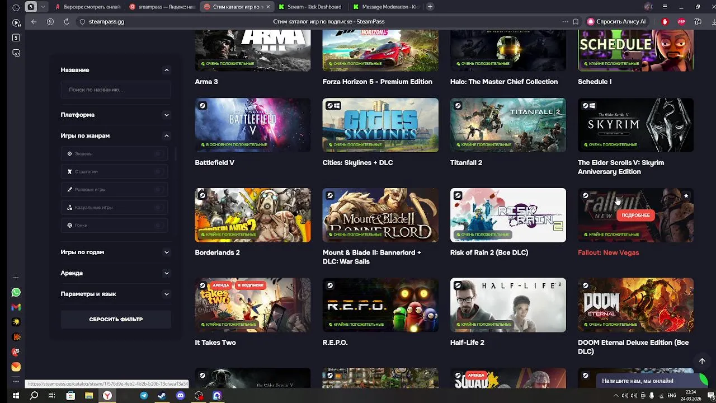Open the AdBlock Plus extension
716x403 pixels.
click(681, 21)
